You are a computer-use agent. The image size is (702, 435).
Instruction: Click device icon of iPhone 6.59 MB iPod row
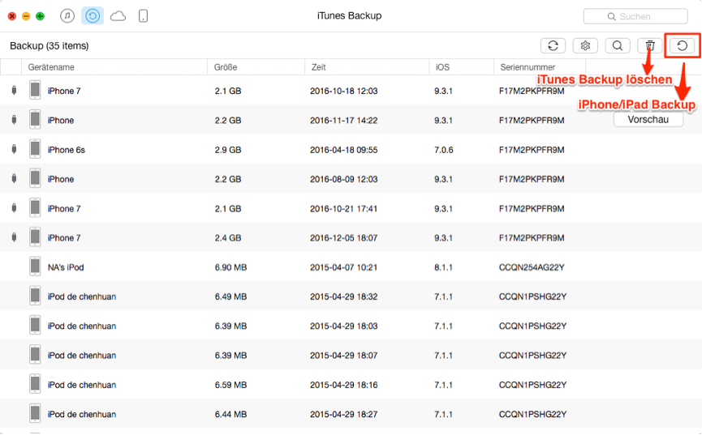coord(35,385)
